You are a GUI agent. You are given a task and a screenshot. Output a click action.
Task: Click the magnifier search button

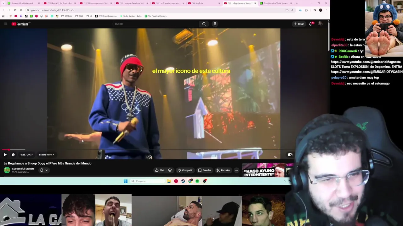pyautogui.click(x=204, y=24)
